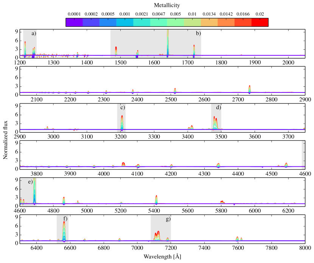Pick the 0.001 metallicity colorbar segment
Viewport: 314px width, 263px height.
tap(124, 22)
